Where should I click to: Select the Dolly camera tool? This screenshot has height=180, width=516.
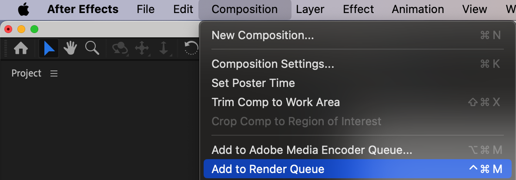point(164,48)
